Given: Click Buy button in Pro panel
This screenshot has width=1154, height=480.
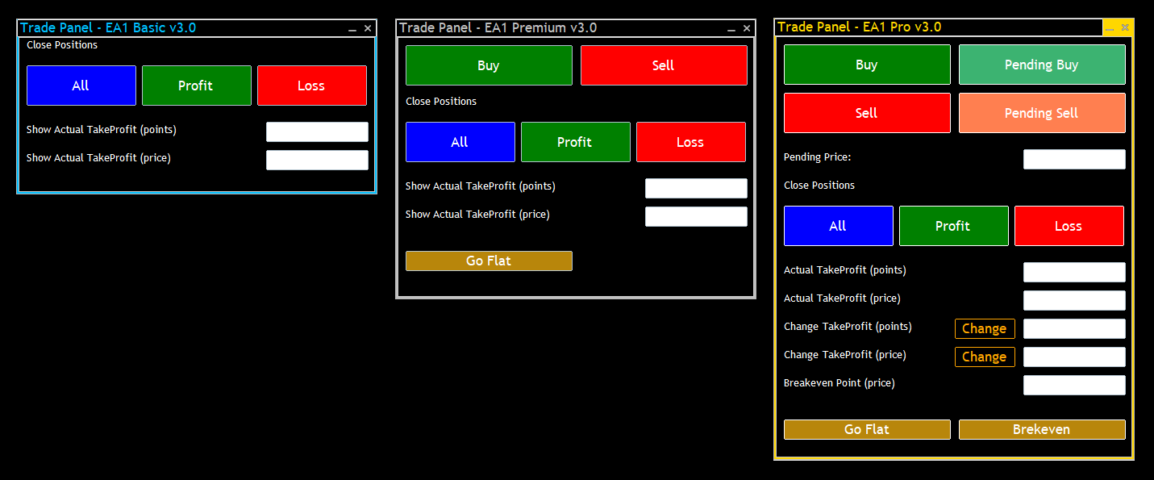Looking at the screenshot, I should [x=867, y=65].
